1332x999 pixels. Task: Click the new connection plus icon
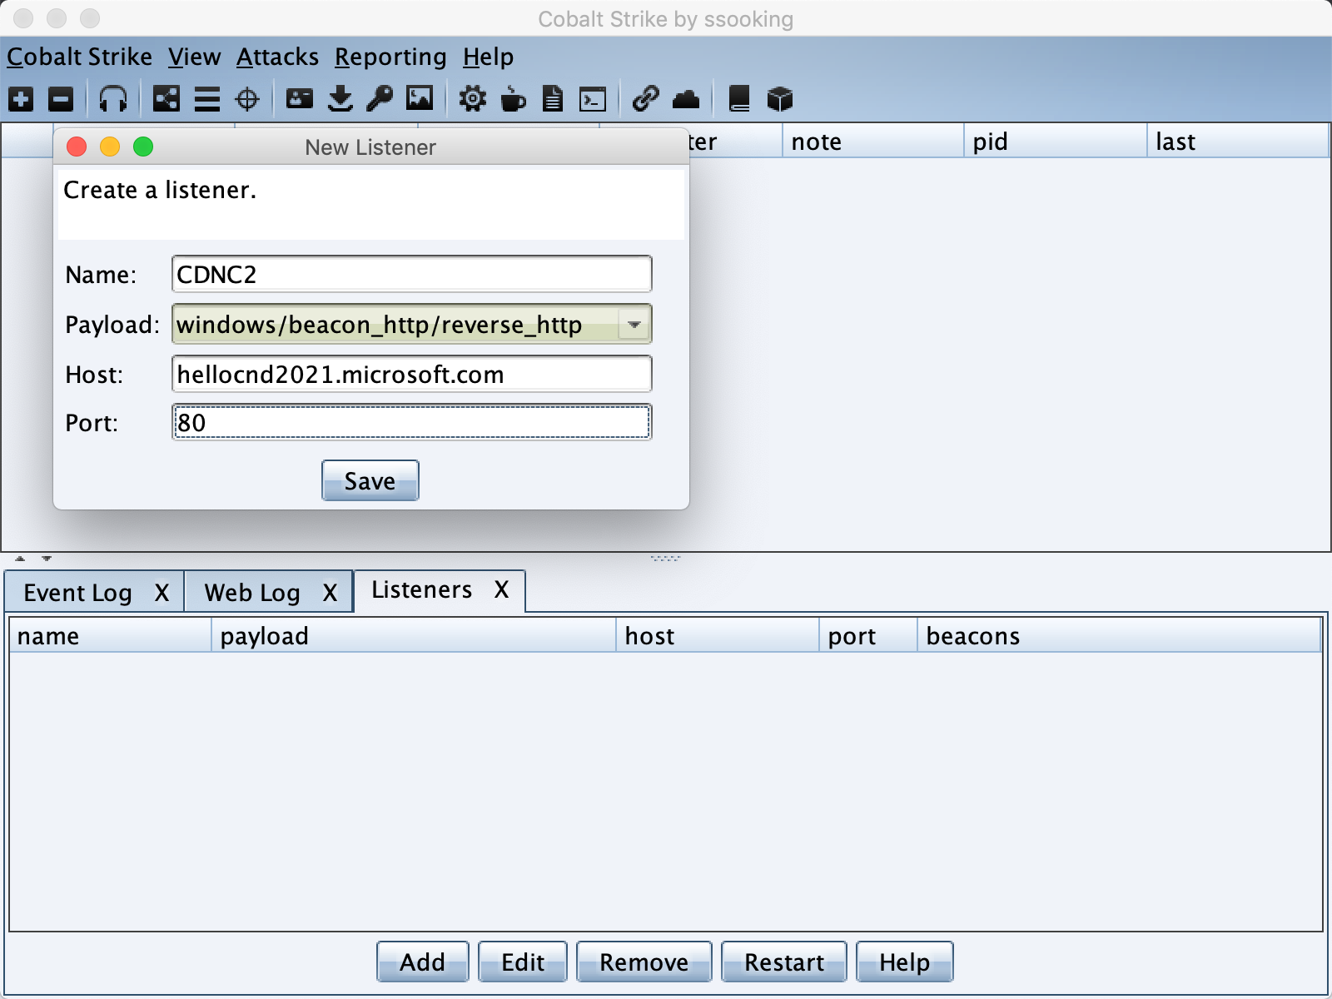coord(21,99)
